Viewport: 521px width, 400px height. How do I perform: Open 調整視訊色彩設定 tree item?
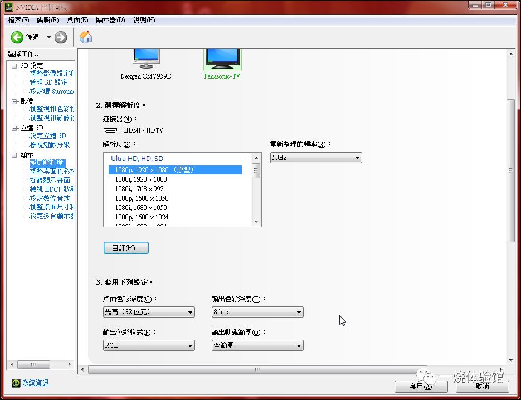pos(52,109)
